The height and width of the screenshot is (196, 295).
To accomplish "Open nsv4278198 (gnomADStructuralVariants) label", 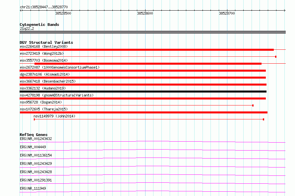I will [x=57, y=95].
